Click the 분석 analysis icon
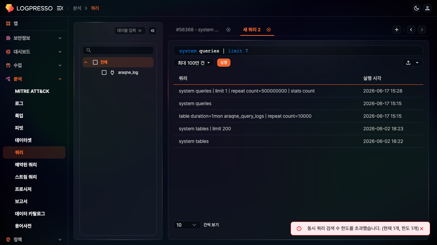 pos(8,79)
